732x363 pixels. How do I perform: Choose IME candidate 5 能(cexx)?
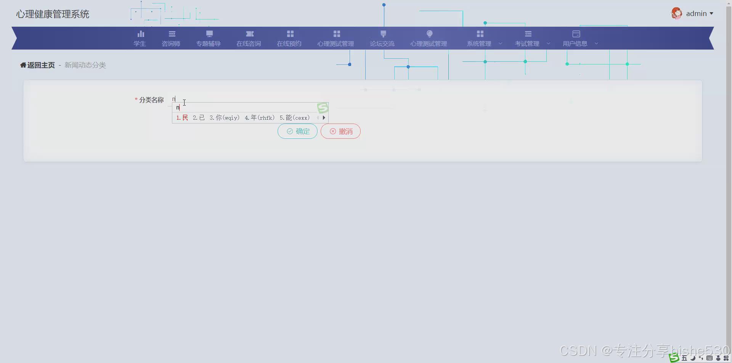coord(295,118)
